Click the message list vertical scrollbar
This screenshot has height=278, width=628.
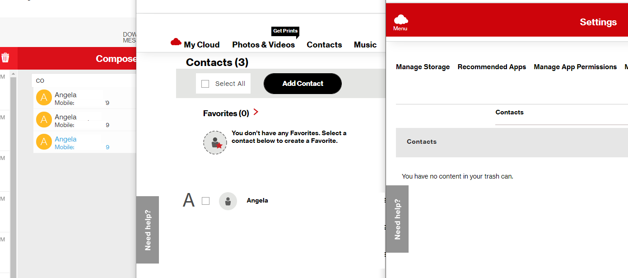pyautogui.click(x=13, y=176)
